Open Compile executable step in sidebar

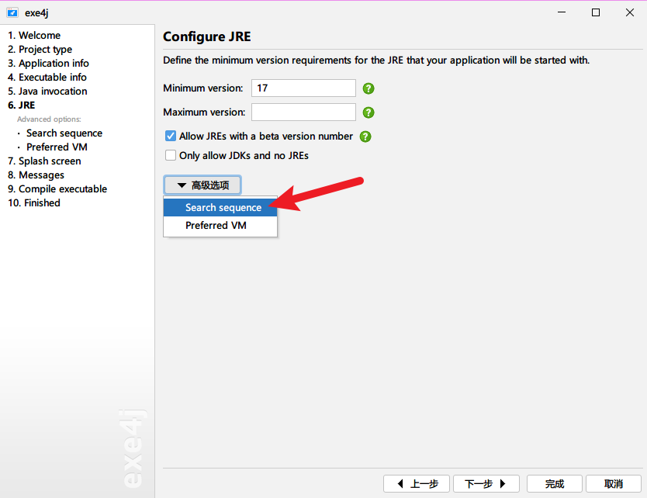tap(57, 189)
